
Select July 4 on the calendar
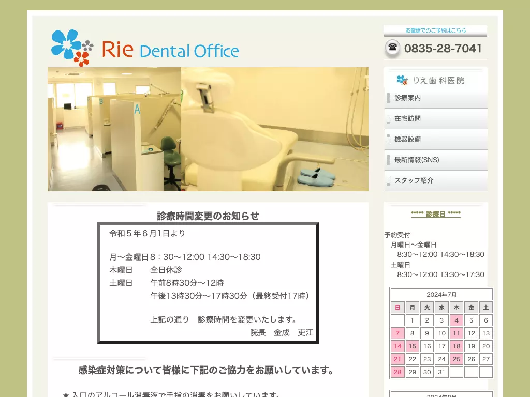(457, 320)
